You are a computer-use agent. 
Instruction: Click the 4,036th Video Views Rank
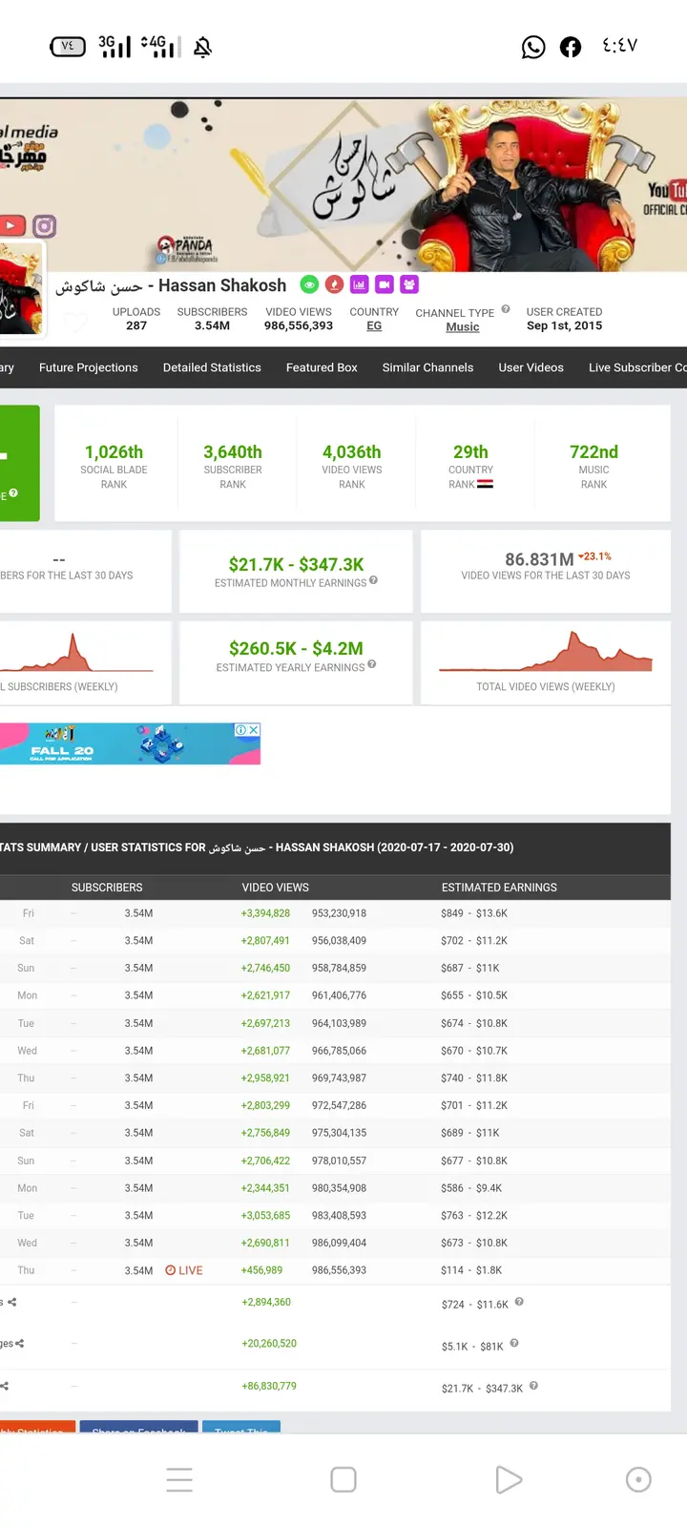[351, 451]
